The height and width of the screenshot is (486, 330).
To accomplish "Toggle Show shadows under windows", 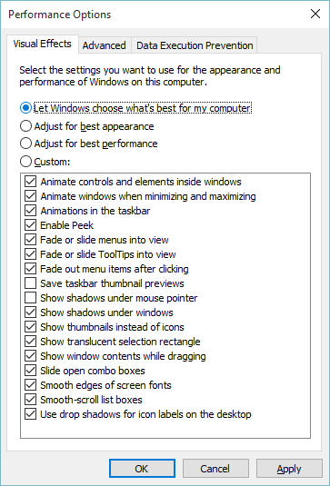I will [30, 312].
